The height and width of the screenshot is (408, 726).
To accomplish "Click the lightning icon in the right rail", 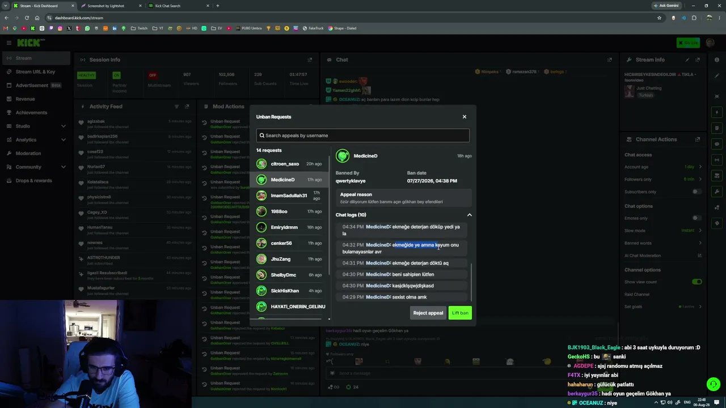I will tap(717, 112).
